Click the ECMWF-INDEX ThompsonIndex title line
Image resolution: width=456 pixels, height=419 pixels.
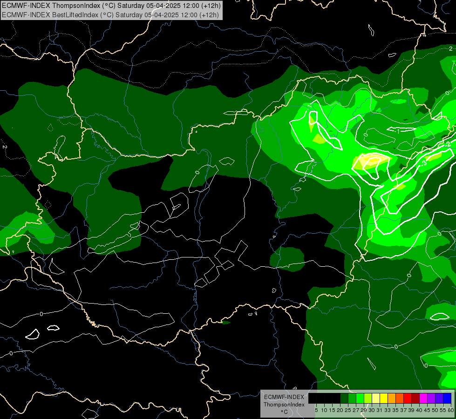point(111,6)
